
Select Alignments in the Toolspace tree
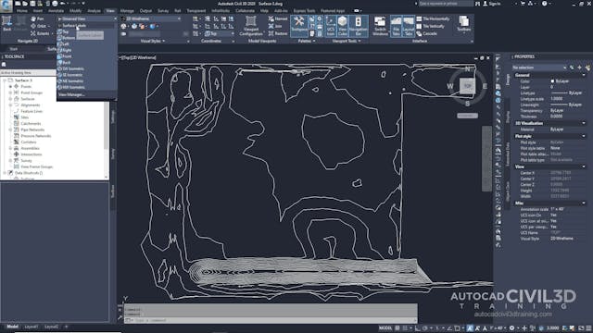pyautogui.click(x=30, y=105)
